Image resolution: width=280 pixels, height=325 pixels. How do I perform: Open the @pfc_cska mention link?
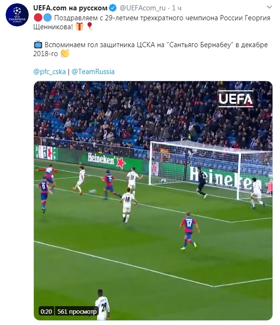pos(49,72)
